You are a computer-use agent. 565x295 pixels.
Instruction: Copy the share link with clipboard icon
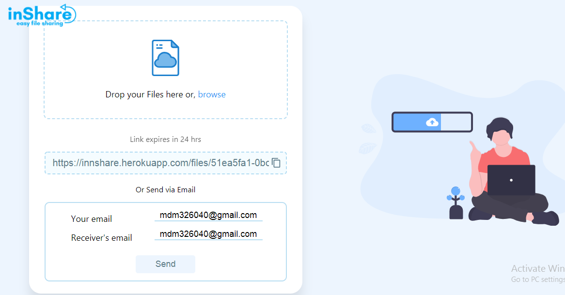(x=276, y=163)
